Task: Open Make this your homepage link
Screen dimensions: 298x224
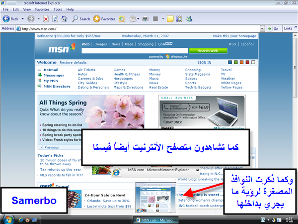Action: pyautogui.click(x=234, y=36)
